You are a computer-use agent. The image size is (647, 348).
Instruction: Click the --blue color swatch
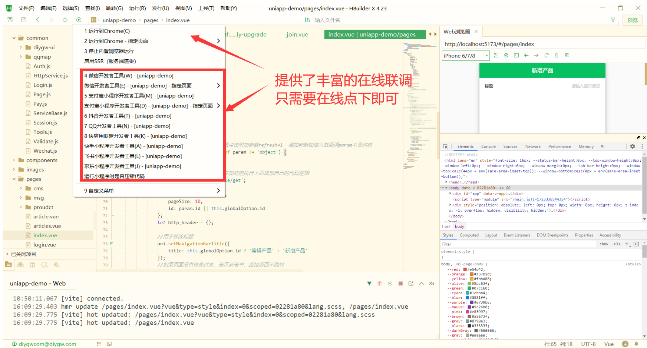pyautogui.click(x=468, y=298)
